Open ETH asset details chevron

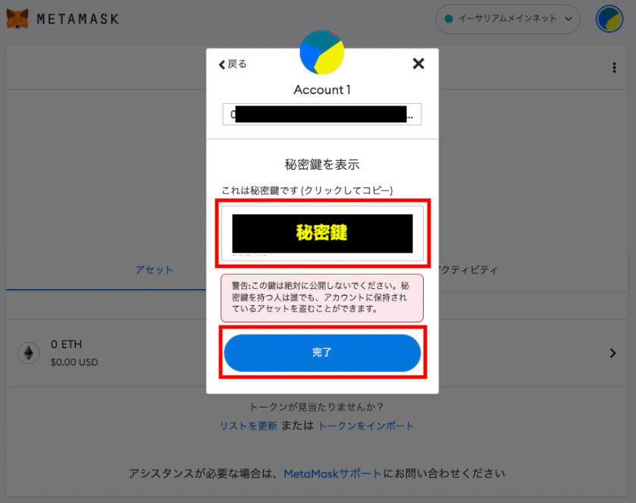(x=613, y=353)
